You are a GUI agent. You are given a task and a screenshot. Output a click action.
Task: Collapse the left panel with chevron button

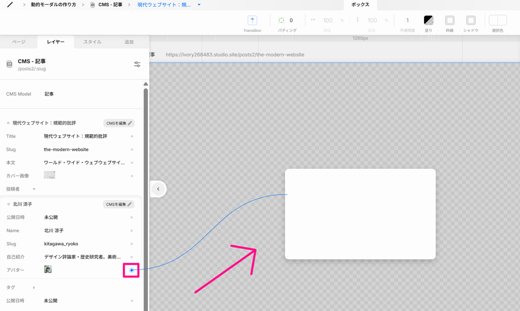click(x=158, y=189)
